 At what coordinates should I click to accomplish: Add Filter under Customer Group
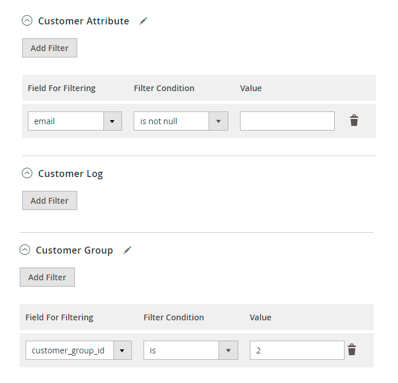[x=47, y=277]
